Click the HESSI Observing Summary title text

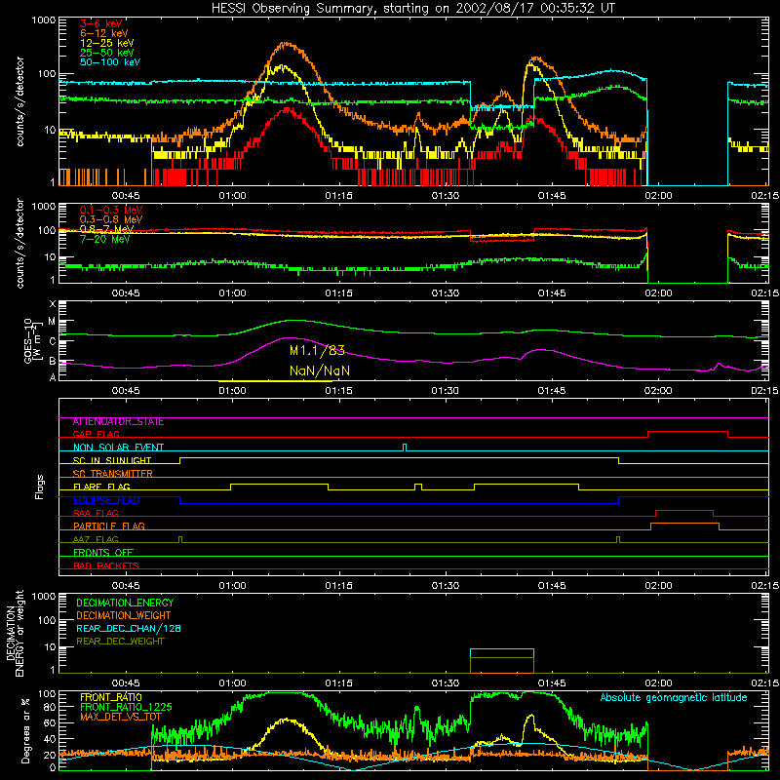click(412, 8)
